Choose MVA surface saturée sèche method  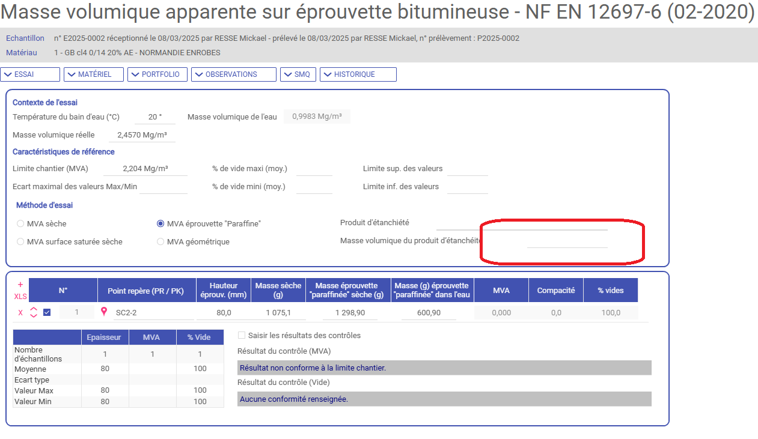(x=21, y=242)
